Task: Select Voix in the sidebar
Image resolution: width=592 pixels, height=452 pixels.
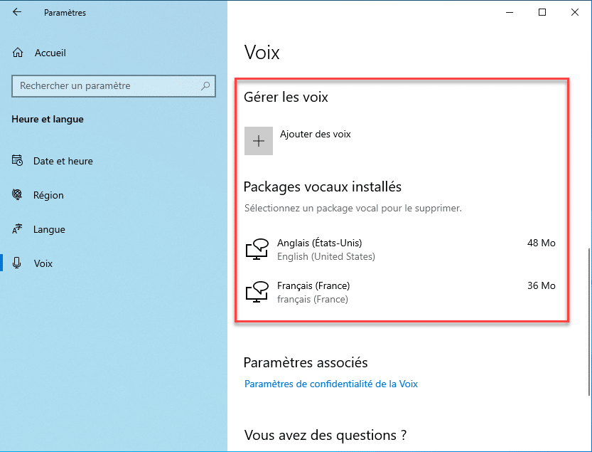Action: point(43,263)
